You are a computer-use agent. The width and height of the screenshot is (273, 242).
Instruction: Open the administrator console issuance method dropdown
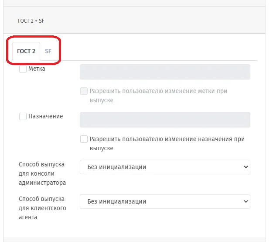point(165,167)
